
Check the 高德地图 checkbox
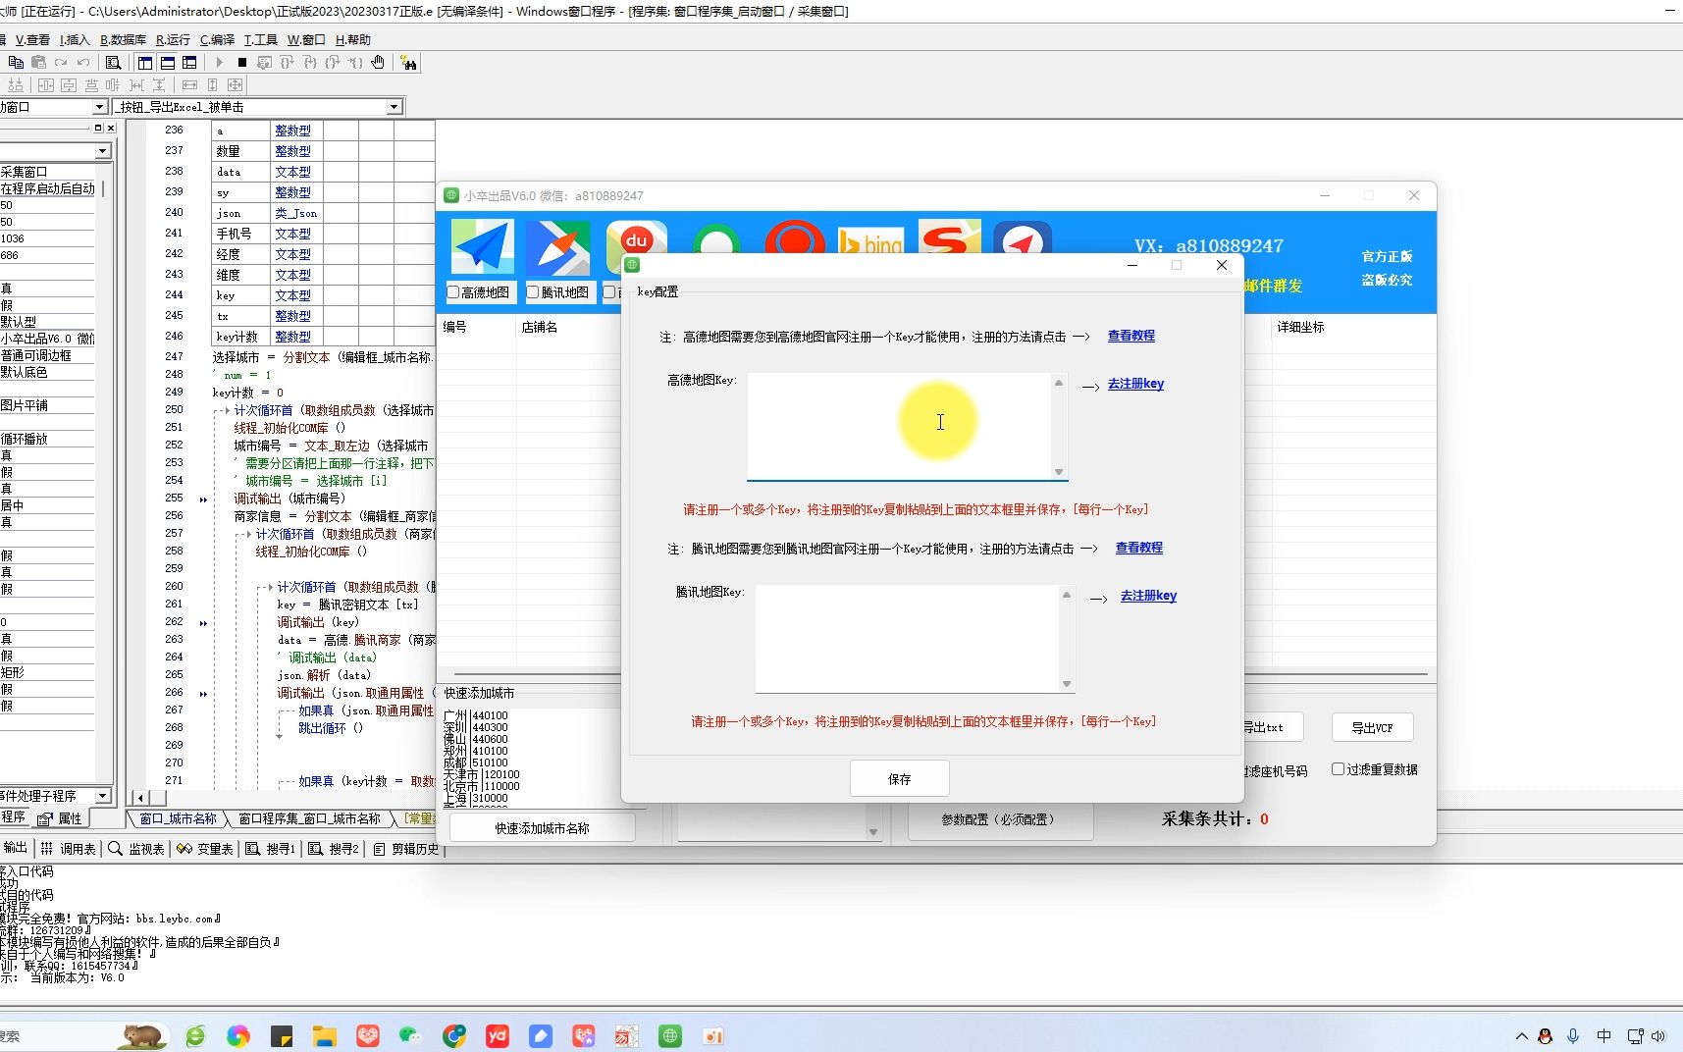pyautogui.click(x=453, y=291)
